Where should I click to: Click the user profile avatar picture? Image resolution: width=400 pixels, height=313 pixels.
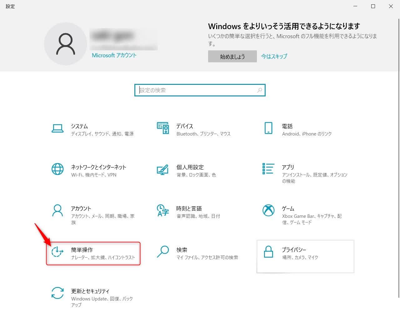pos(66,44)
